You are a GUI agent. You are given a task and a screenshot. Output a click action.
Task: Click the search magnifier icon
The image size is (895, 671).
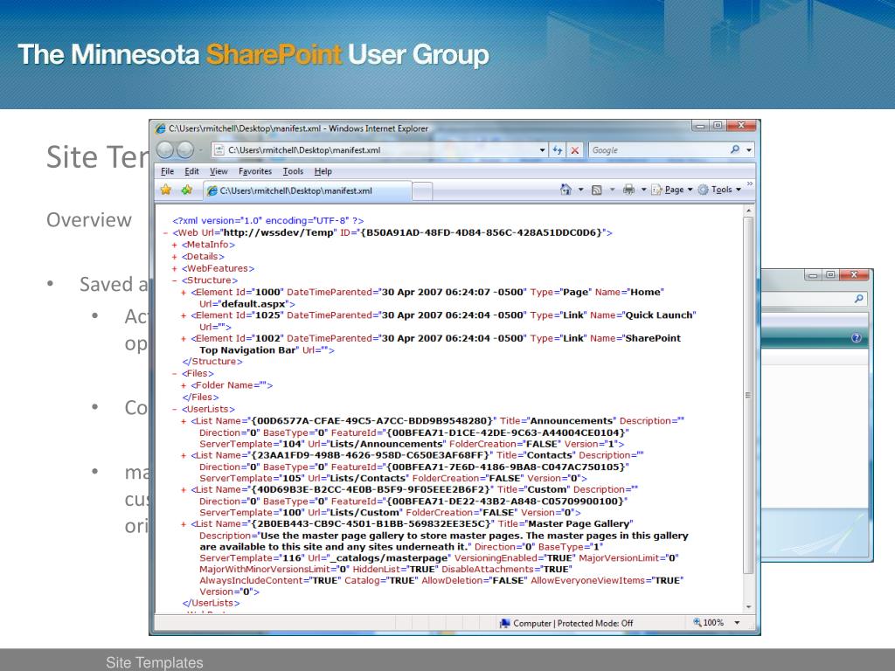pyautogui.click(x=734, y=150)
